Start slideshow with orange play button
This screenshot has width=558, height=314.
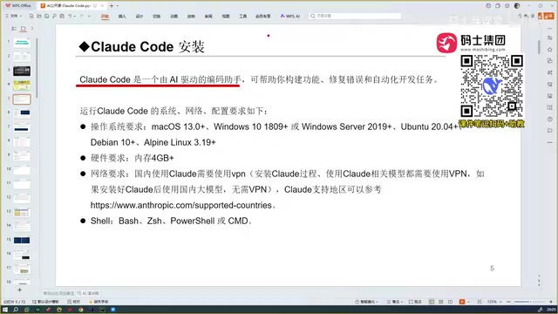[x=462, y=302]
